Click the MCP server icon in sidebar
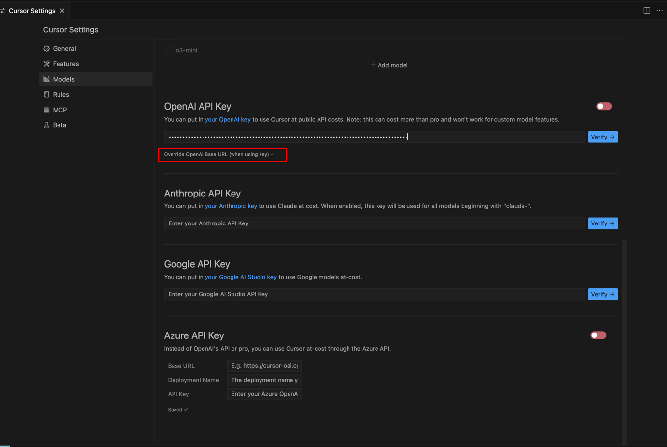The image size is (667, 447). pos(47,110)
